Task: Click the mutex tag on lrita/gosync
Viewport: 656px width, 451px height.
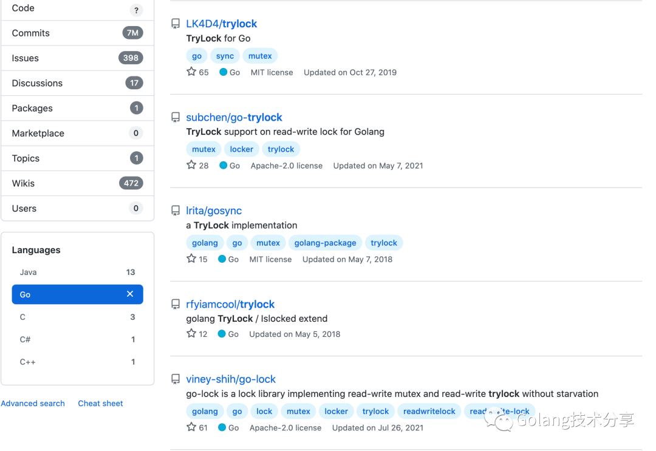Action: coord(268,243)
